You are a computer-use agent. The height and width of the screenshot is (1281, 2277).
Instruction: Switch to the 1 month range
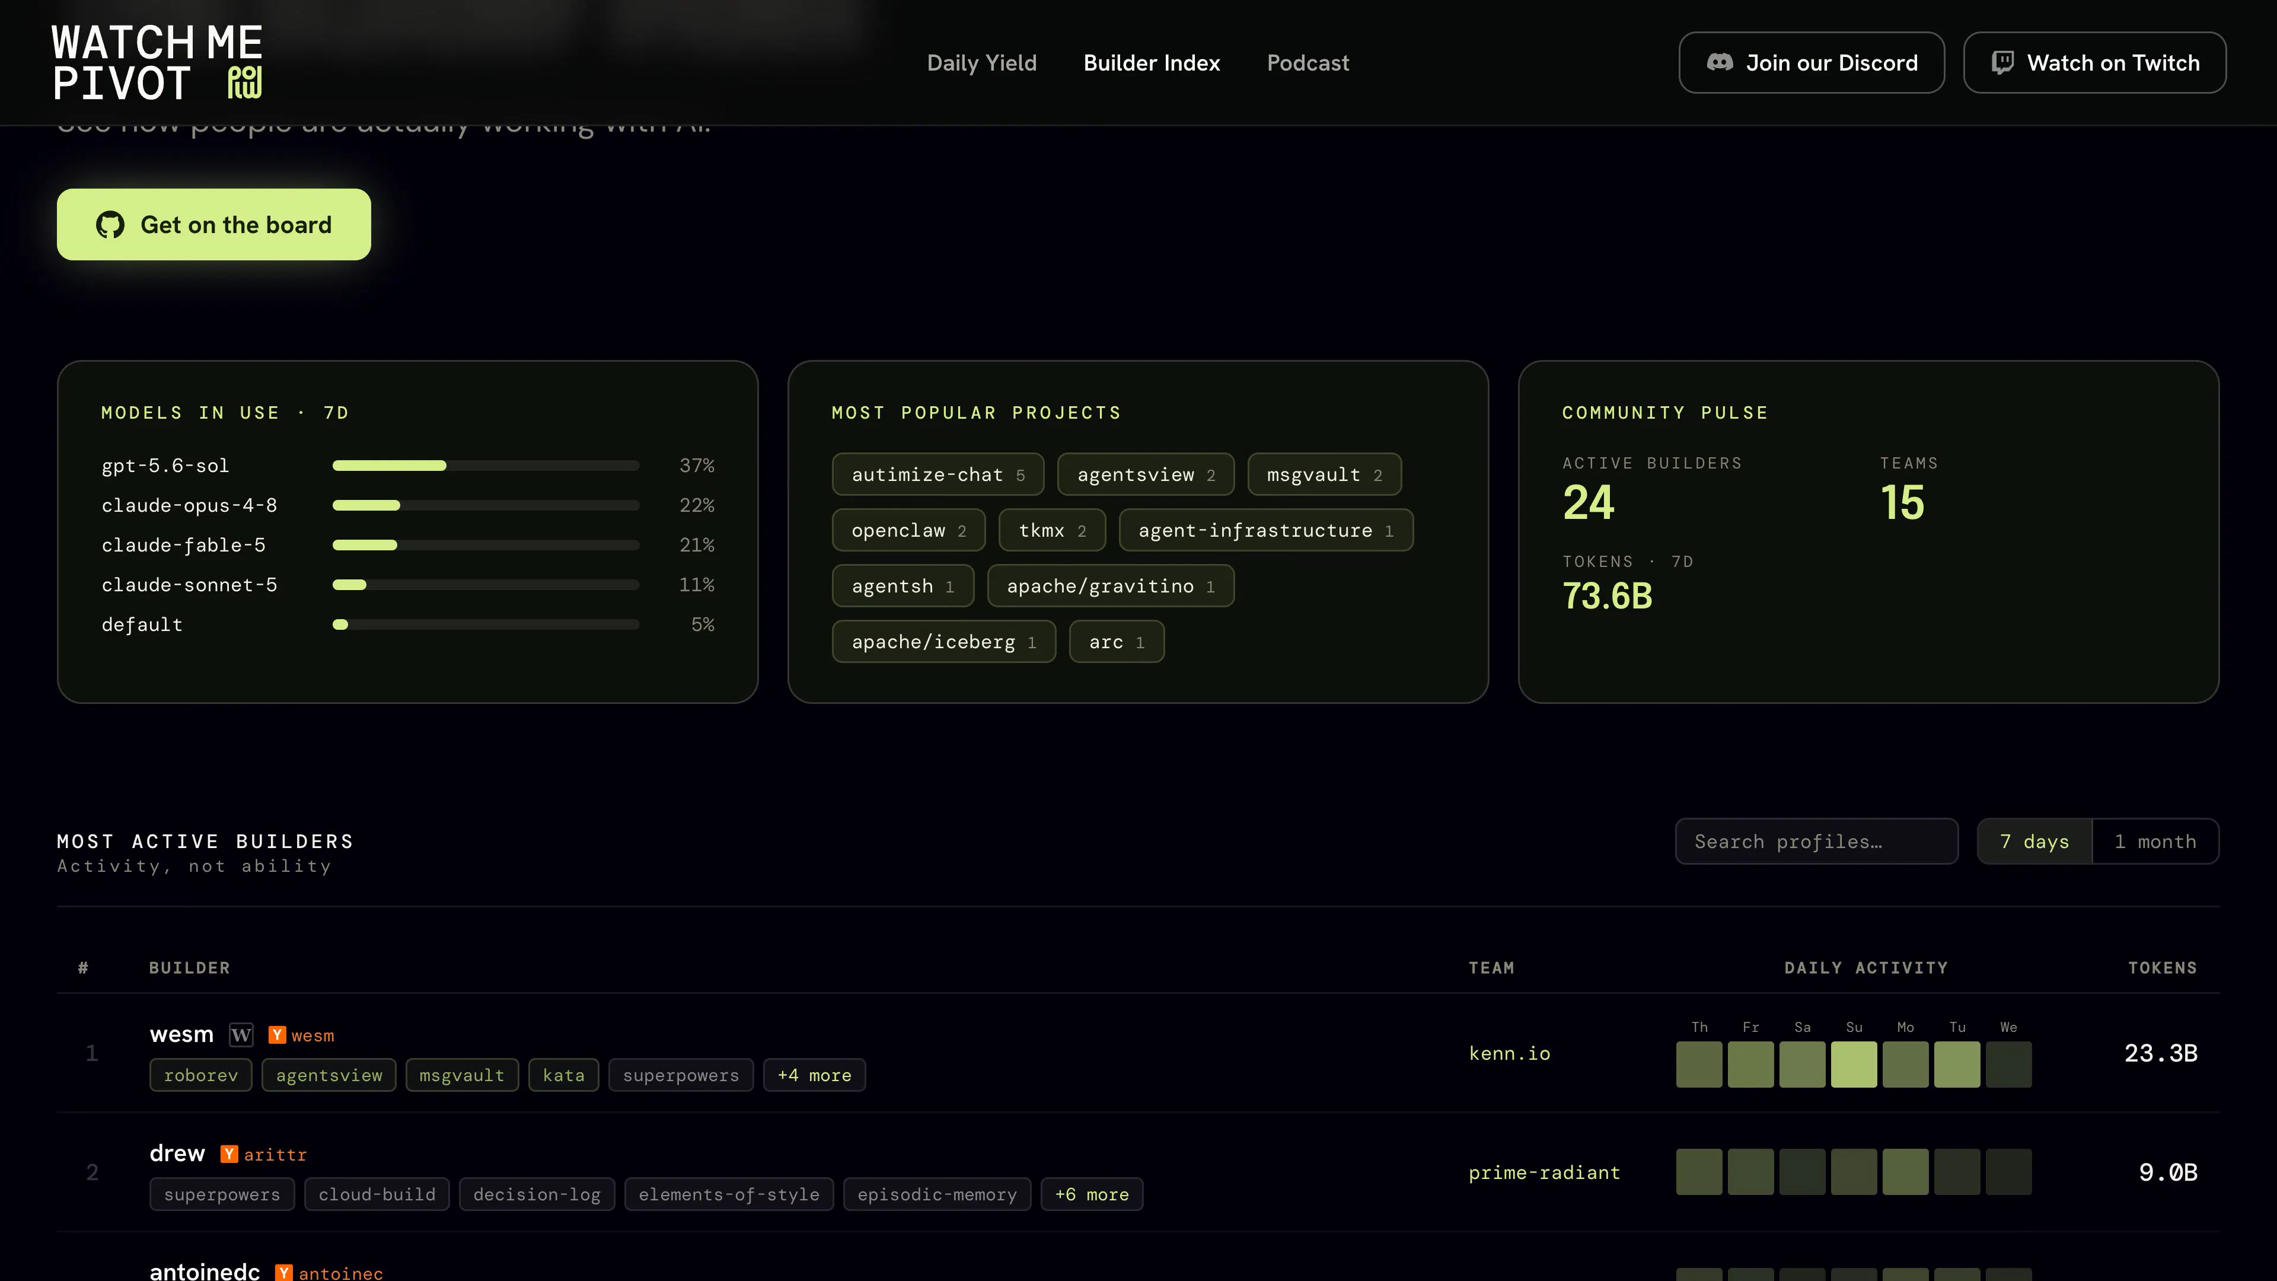point(2155,842)
